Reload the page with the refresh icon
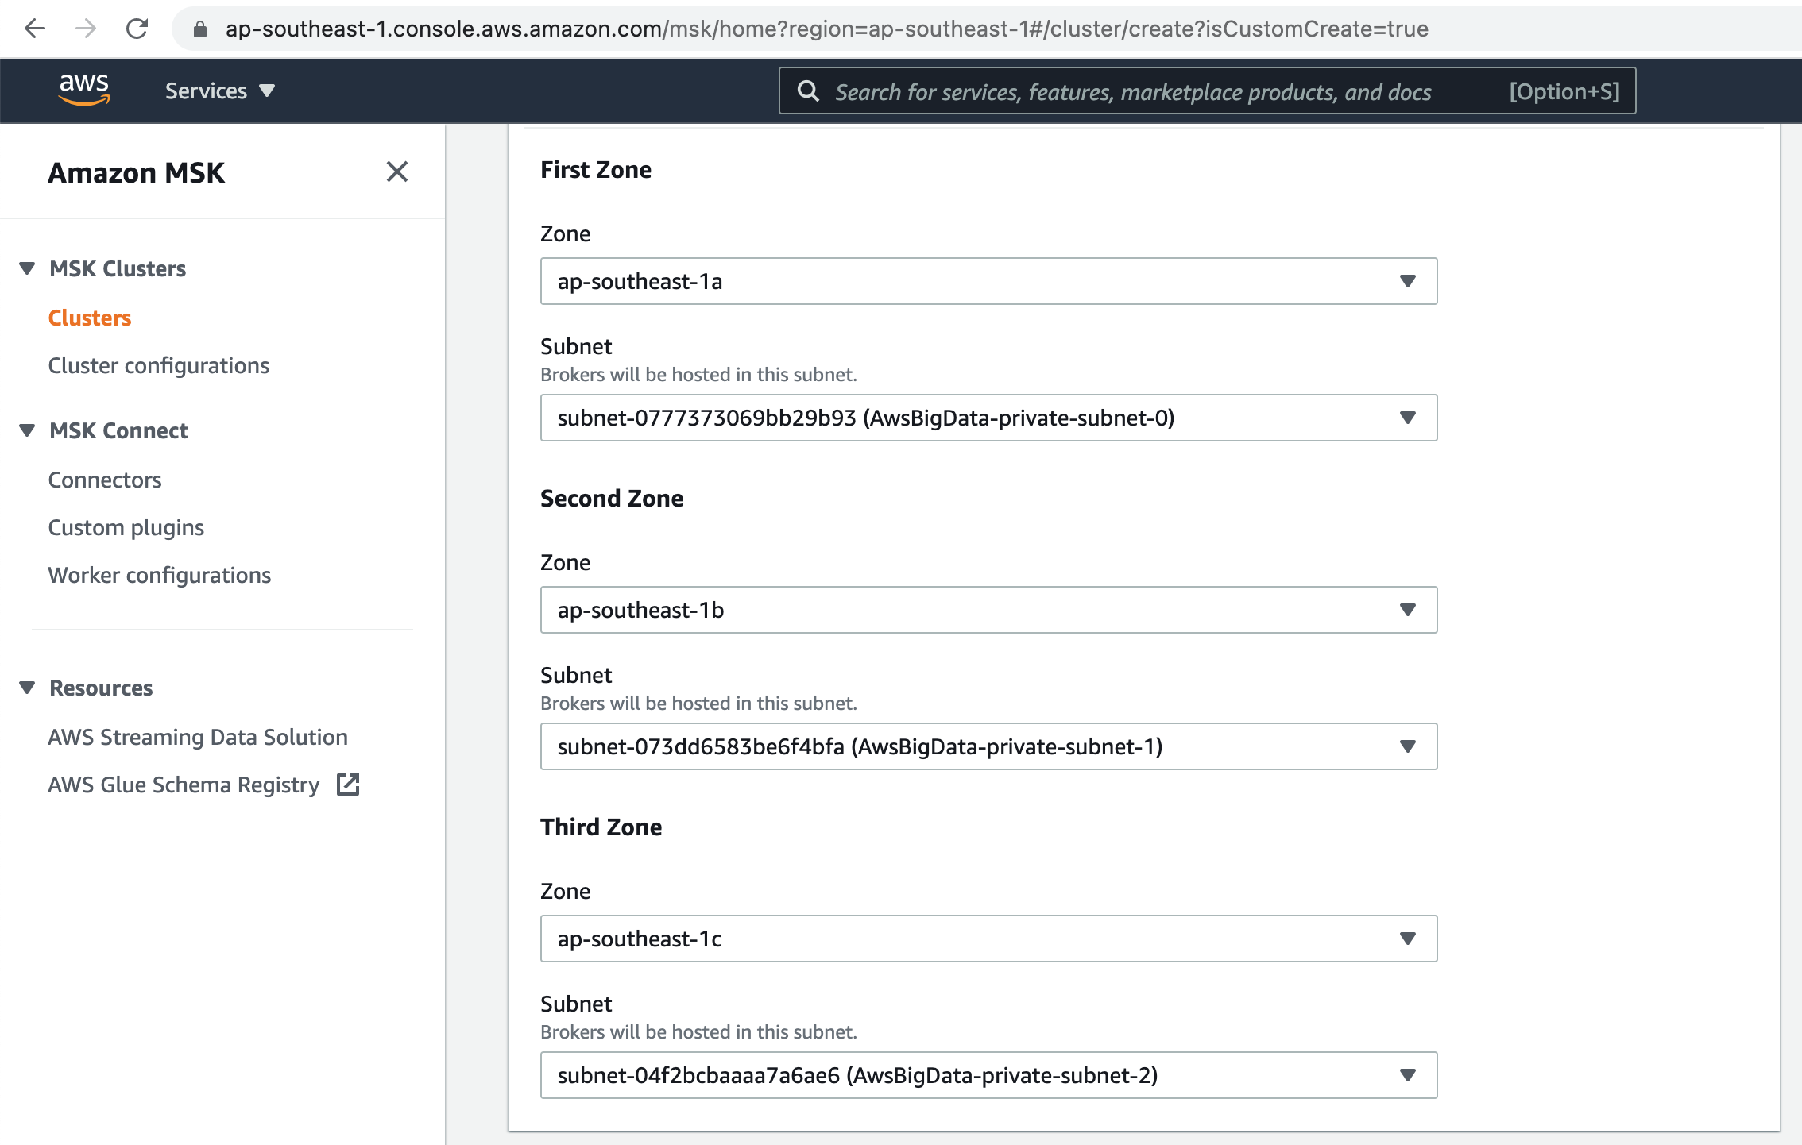Viewport: 1802px width, 1145px height. pyautogui.click(x=137, y=29)
